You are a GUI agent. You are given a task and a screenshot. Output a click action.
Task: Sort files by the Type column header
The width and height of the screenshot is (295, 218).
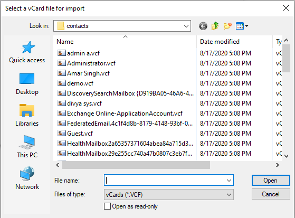pyautogui.click(x=278, y=42)
